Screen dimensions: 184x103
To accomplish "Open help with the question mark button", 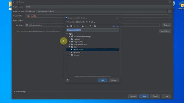I will tap(68, 80).
